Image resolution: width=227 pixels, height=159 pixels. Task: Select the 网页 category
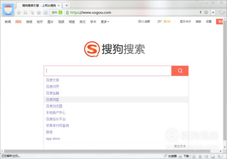(x=19, y=22)
